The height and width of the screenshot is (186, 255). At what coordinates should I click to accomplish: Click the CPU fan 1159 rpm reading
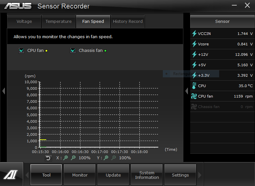point(243,96)
